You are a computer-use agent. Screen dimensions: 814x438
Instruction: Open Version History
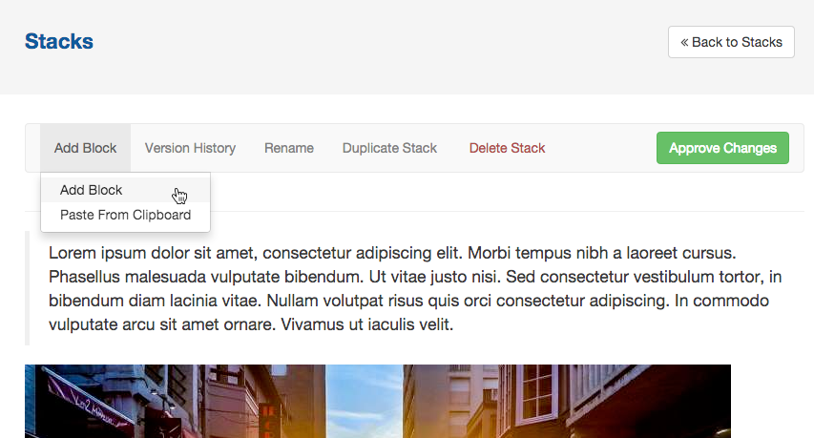[x=190, y=148]
